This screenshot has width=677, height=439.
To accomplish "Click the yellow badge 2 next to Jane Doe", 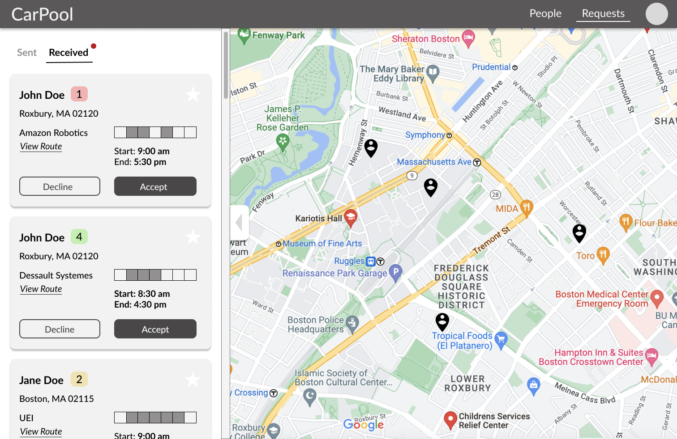I will pyautogui.click(x=79, y=379).
